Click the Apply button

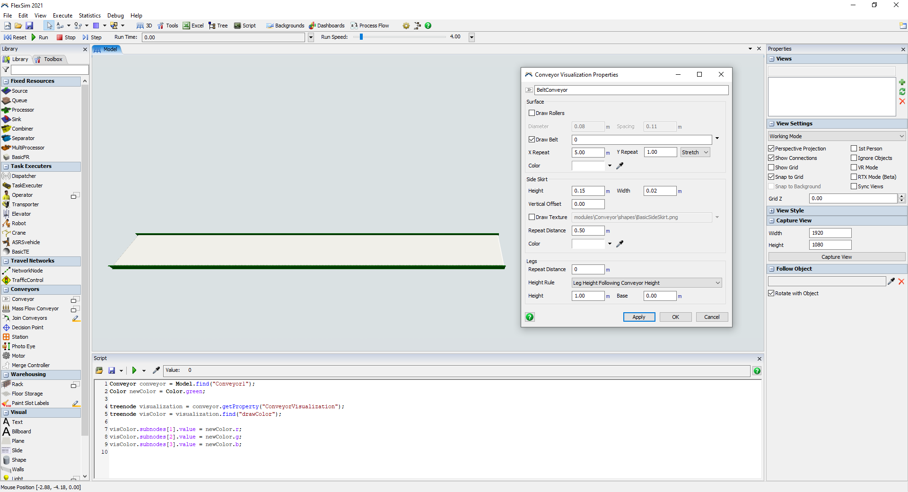pos(639,317)
